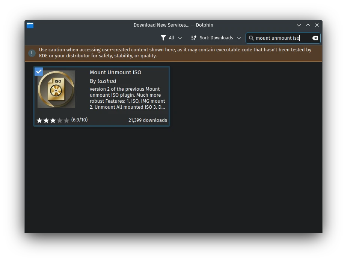Click the magnifier icon in search field
The image size is (347, 262).
pyautogui.click(x=251, y=38)
